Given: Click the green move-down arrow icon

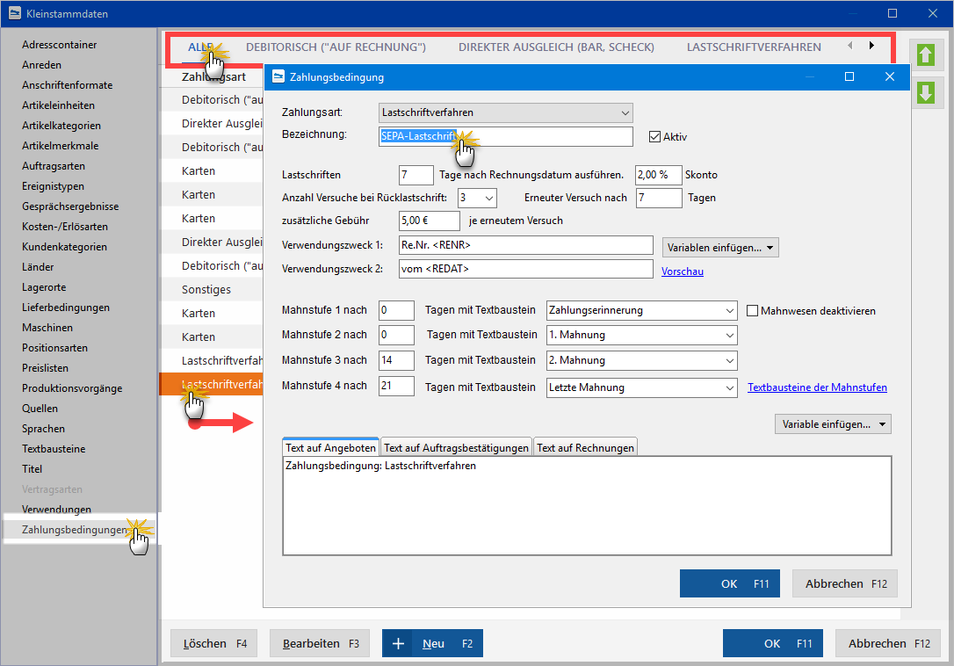Looking at the screenshot, I should coord(925,93).
